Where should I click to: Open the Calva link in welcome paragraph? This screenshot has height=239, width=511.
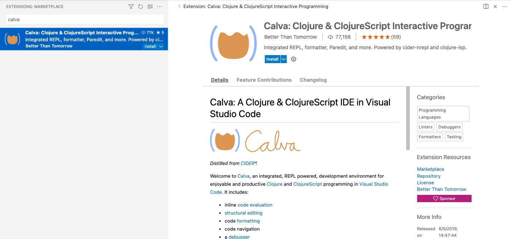coord(244,176)
